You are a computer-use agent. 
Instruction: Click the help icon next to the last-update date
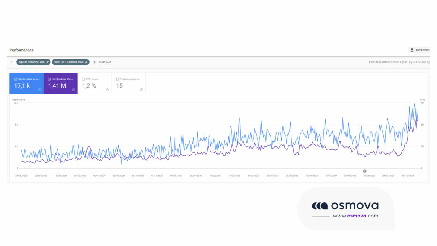point(428,62)
